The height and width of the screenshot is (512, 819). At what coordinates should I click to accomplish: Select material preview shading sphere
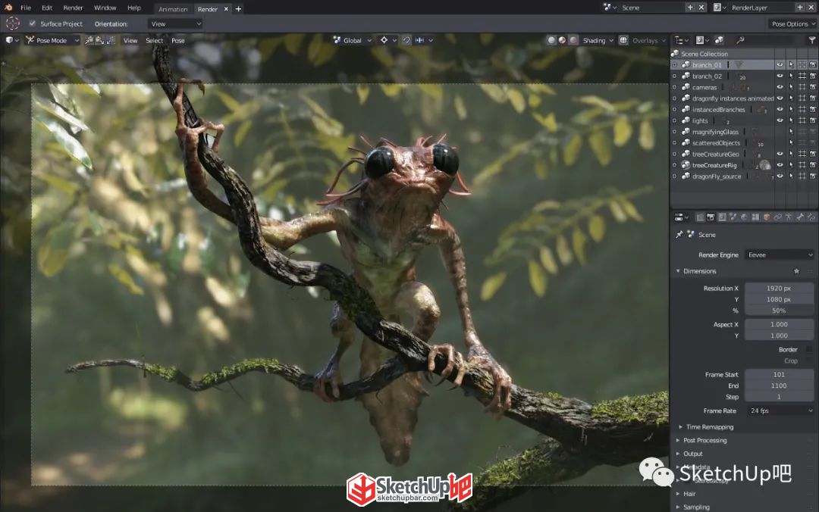[x=562, y=40]
